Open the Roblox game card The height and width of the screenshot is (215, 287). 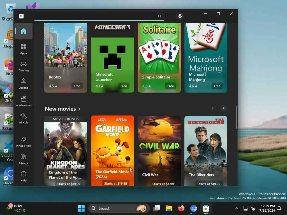click(66, 58)
